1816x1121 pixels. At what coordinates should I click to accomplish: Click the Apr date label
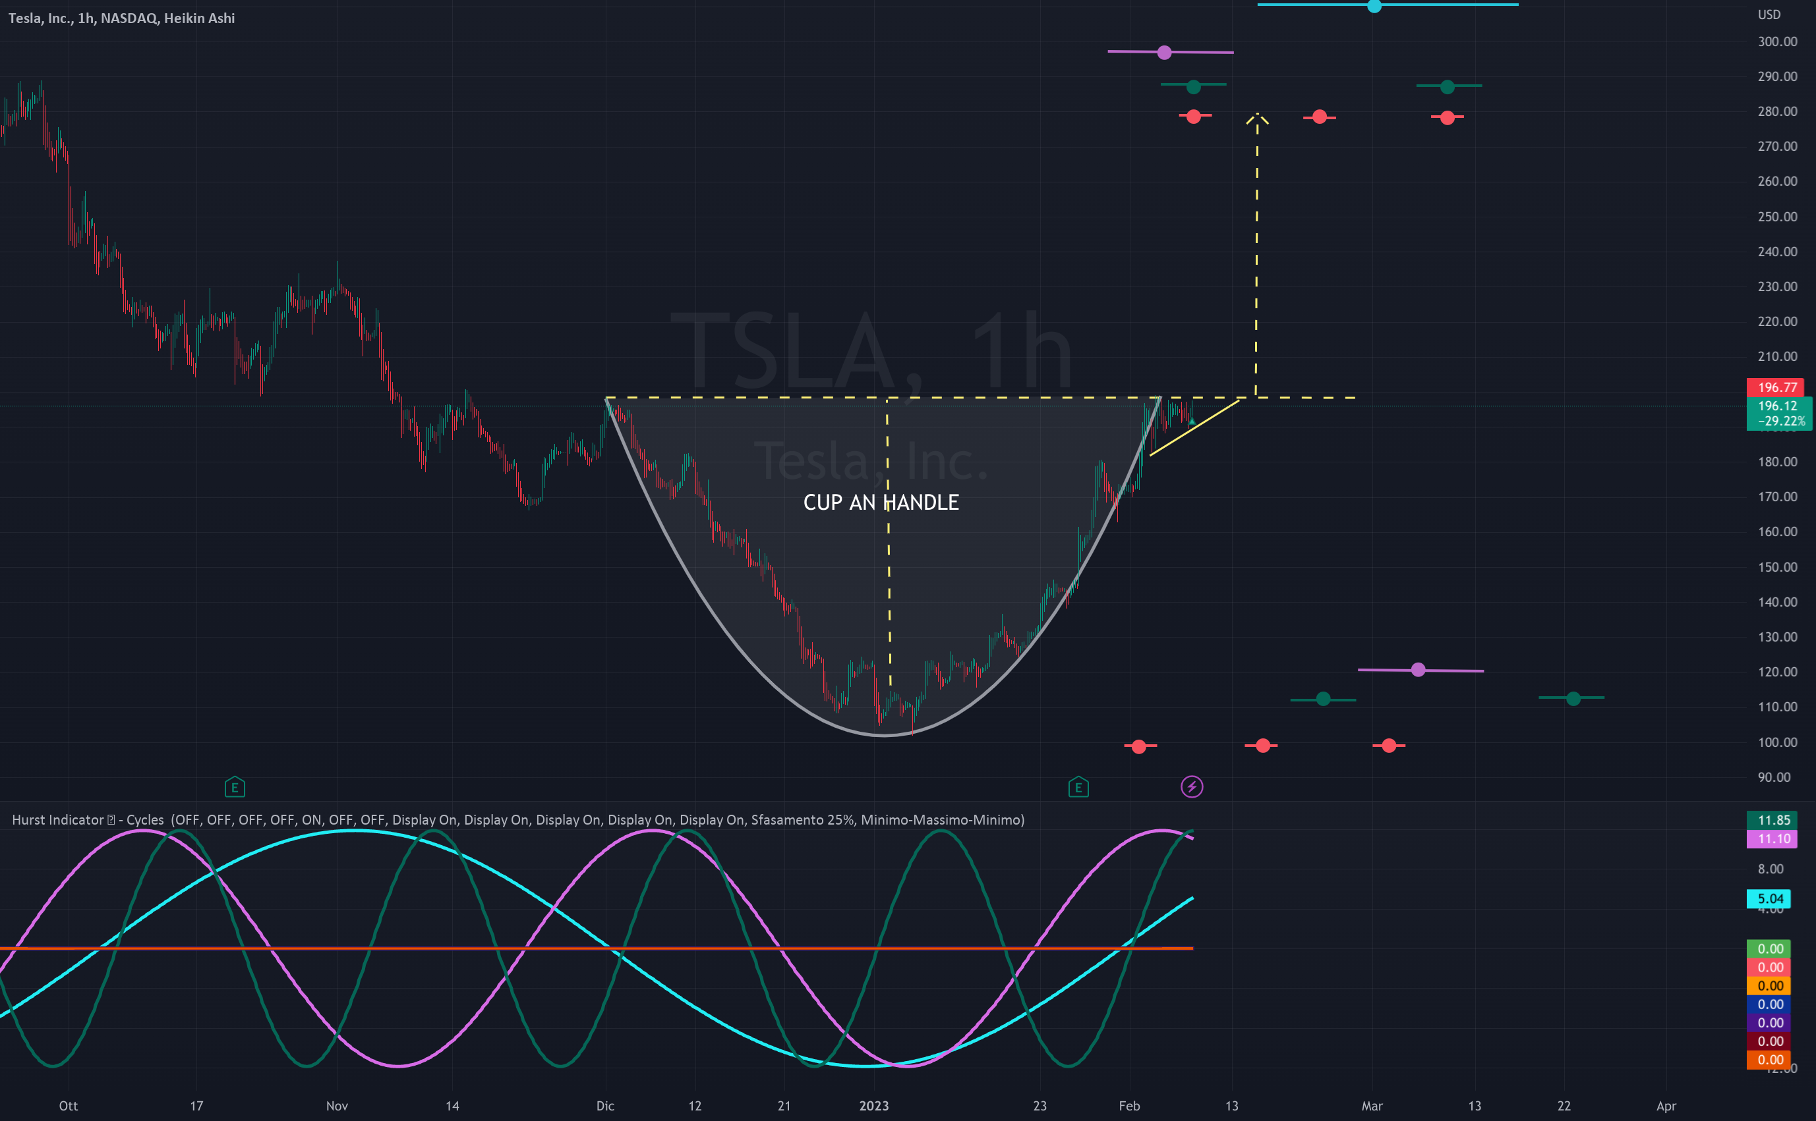click(1666, 1105)
